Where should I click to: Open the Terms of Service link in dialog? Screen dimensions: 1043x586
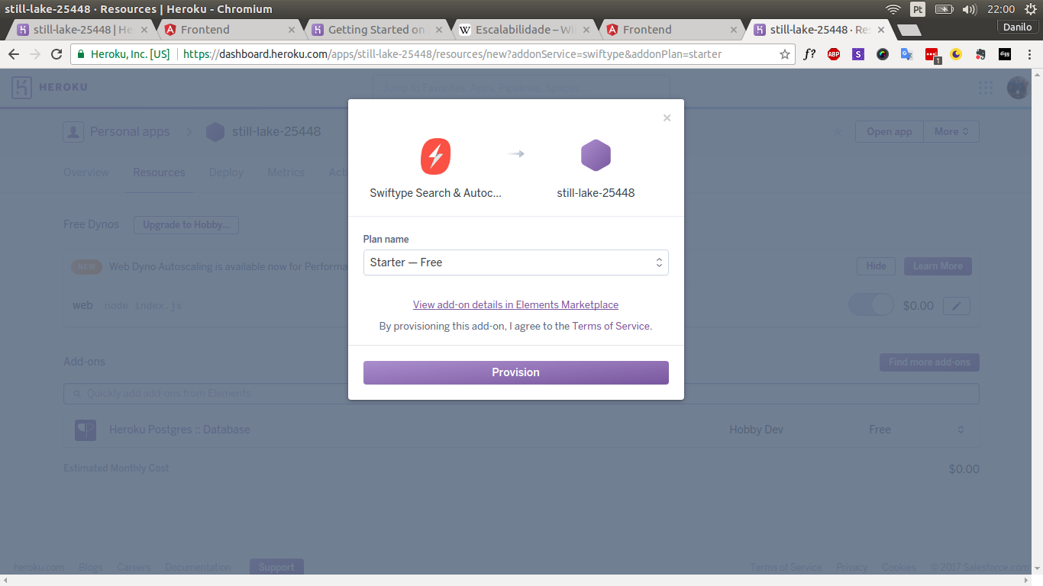coord(611,326)
